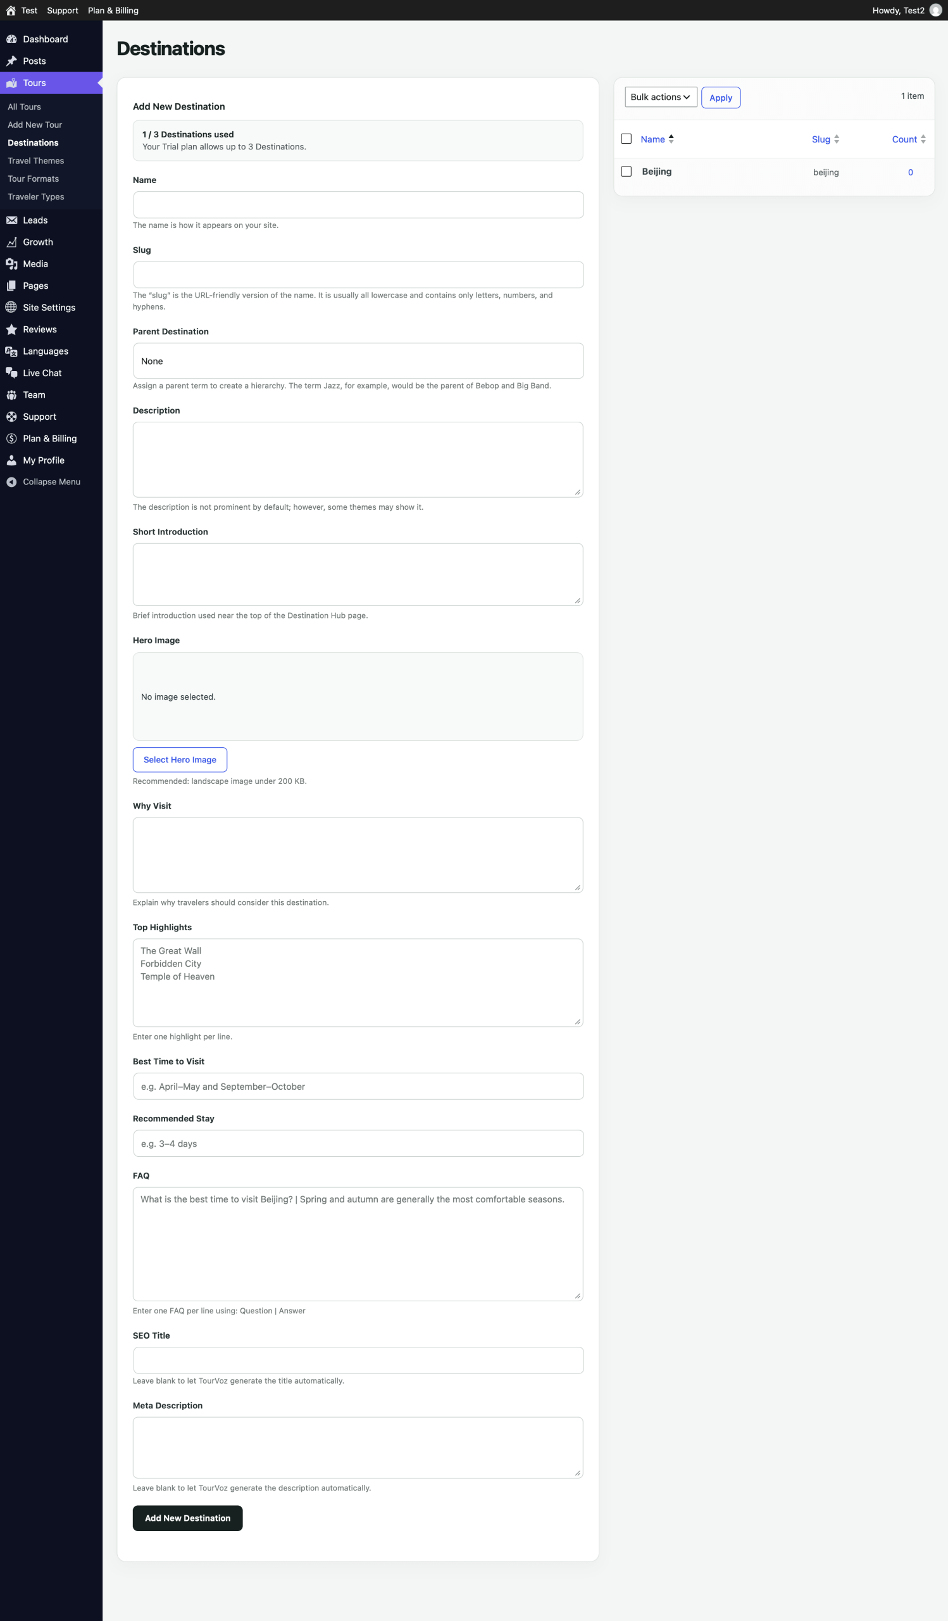Click Select Hero Image button
Image resolution: width=948 pixels, height=1621 pixels.
pos(180,760)
